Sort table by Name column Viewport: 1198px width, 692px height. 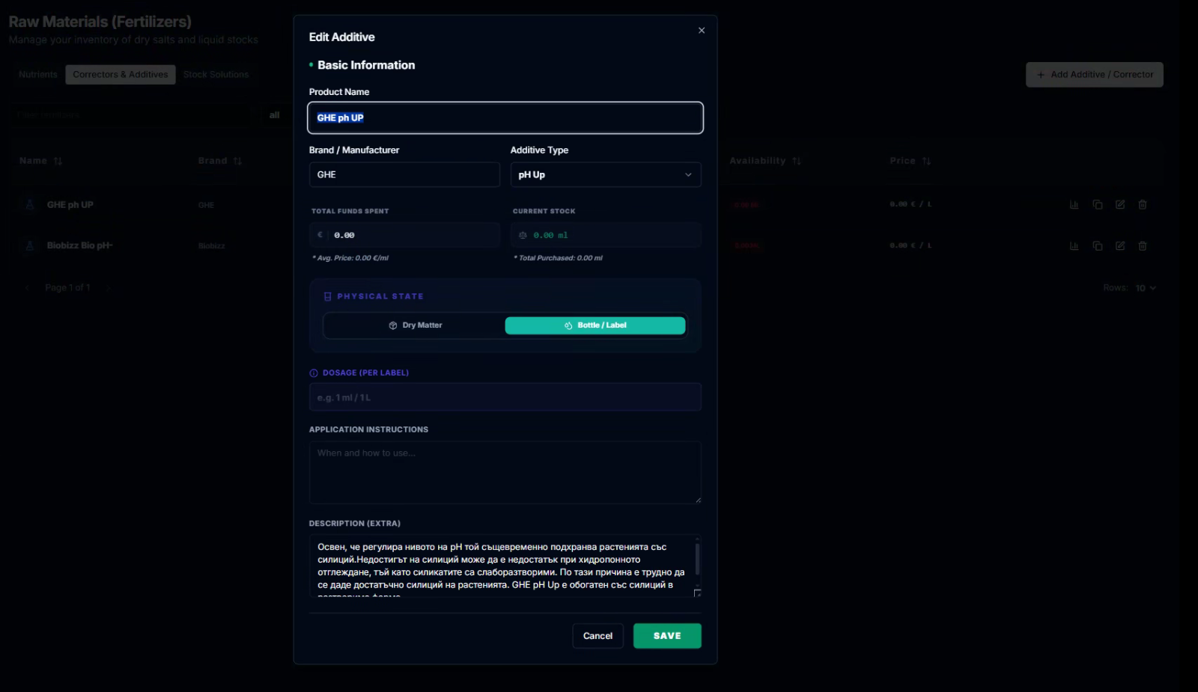[40, 161]
